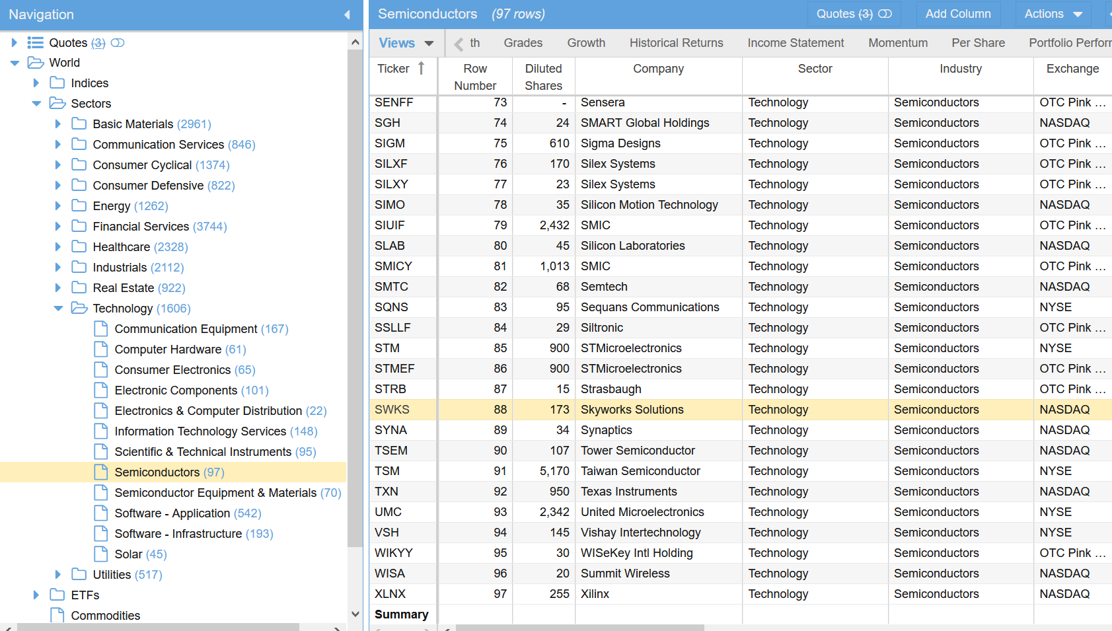The width and height of the screenshot is (1112, 631).
Task: Collapse the World tree node
Action: pos(15,63)
